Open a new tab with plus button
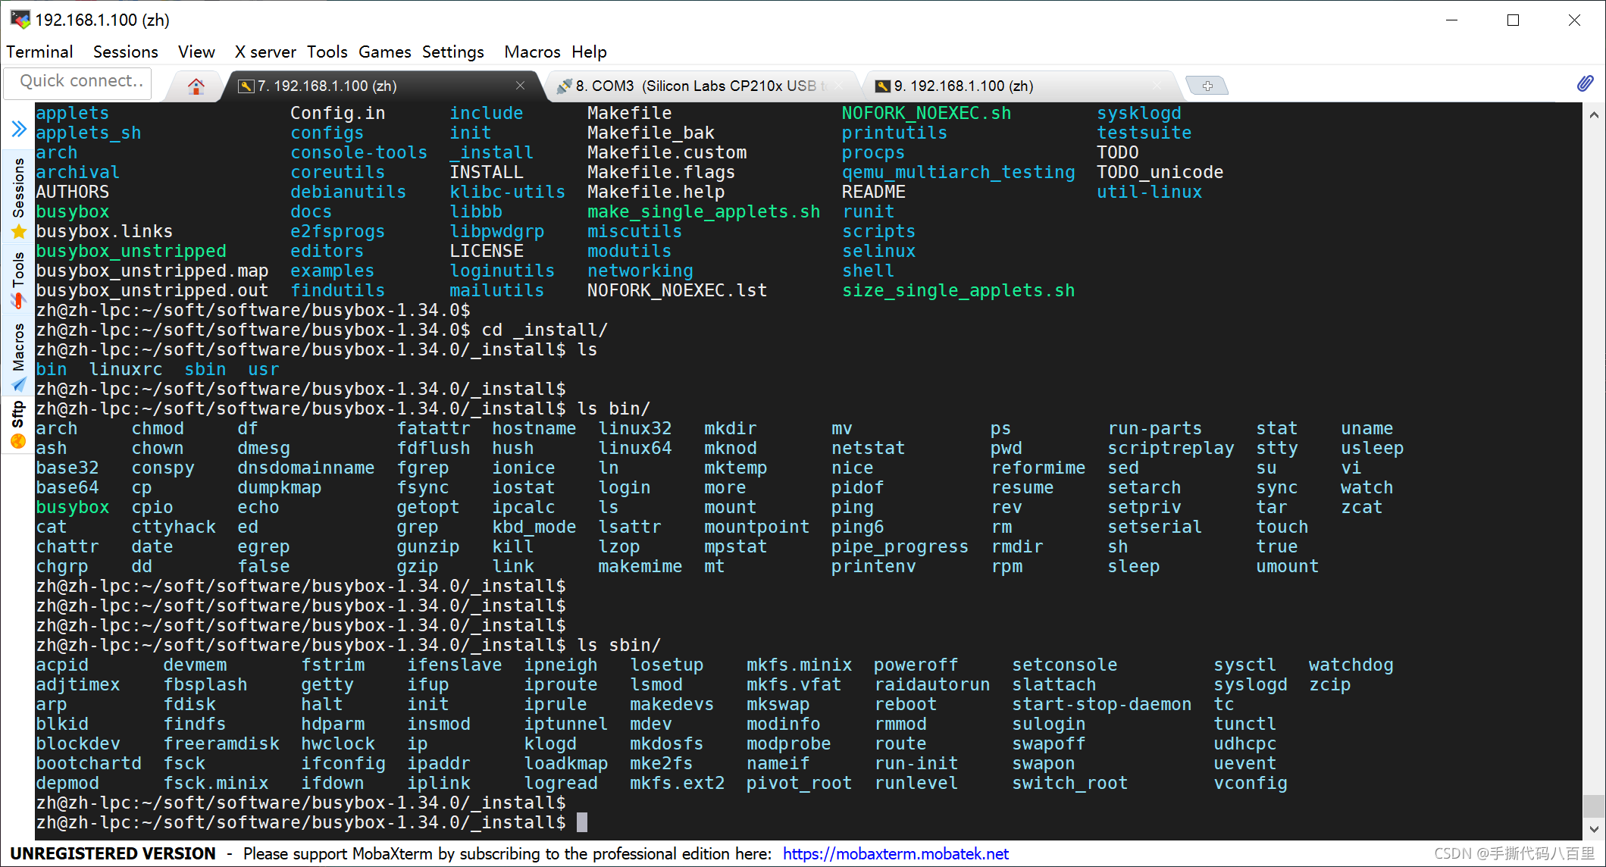The width and height of the screenshot is (1606, 867). (x=1207, y=86)
